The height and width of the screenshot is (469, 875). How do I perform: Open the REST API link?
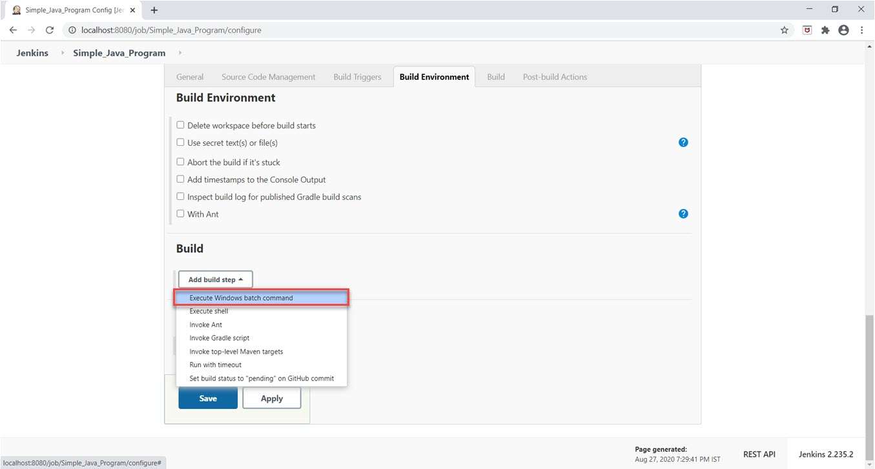coord(759,454)
